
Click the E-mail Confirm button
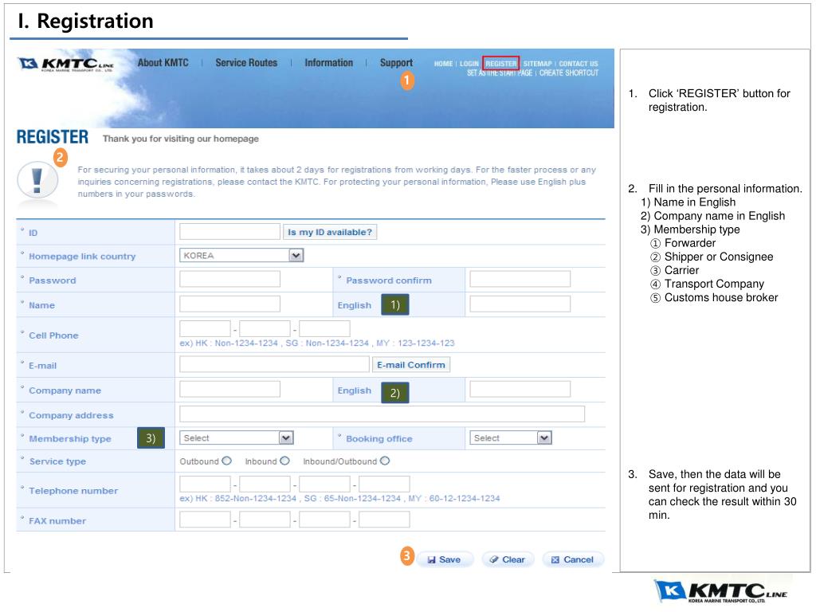(410, 365)
